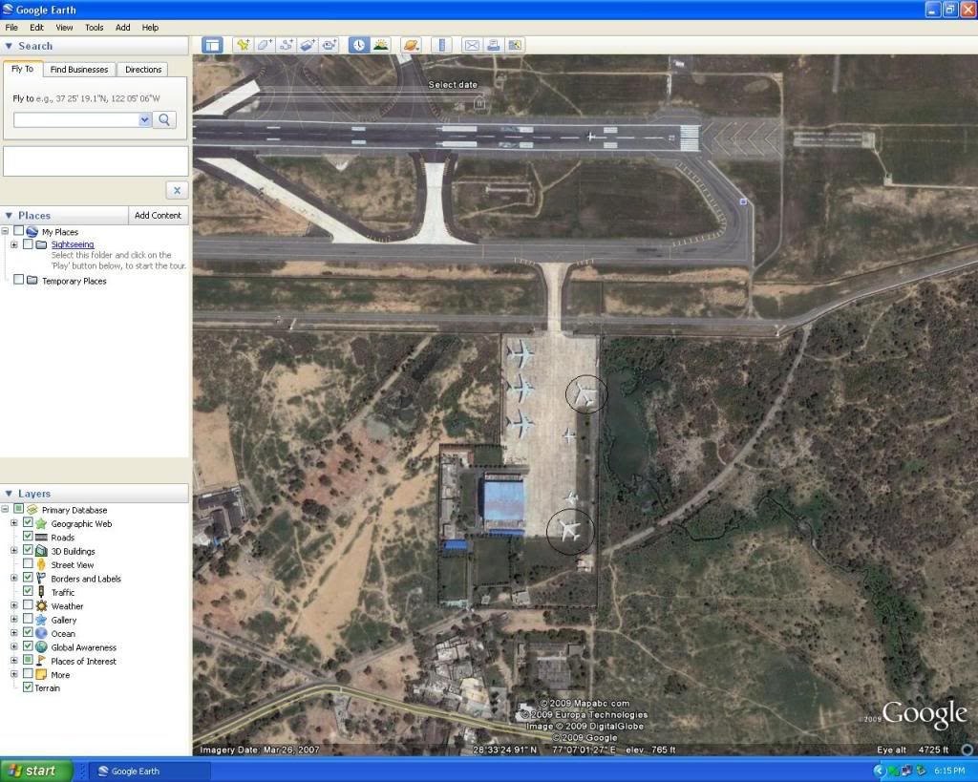978x782 pixels.
Task: Open the Fly To search history dropdown
Action: click(x=145, y=119)
